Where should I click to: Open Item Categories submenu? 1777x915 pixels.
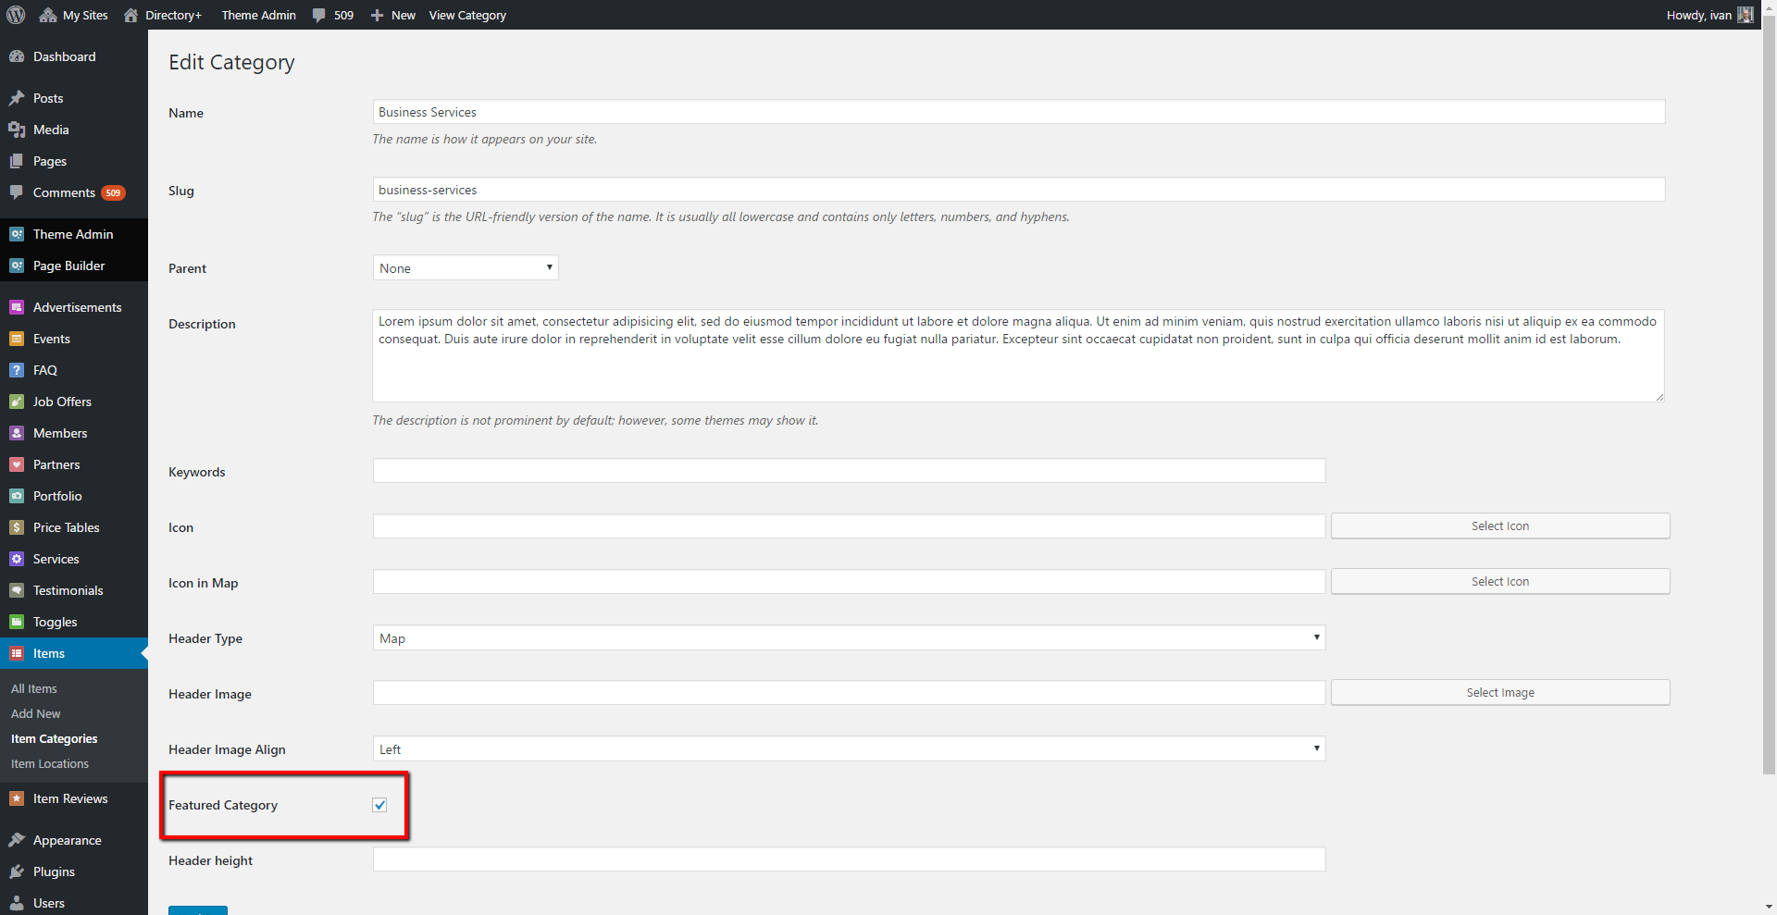coord(55,738)
